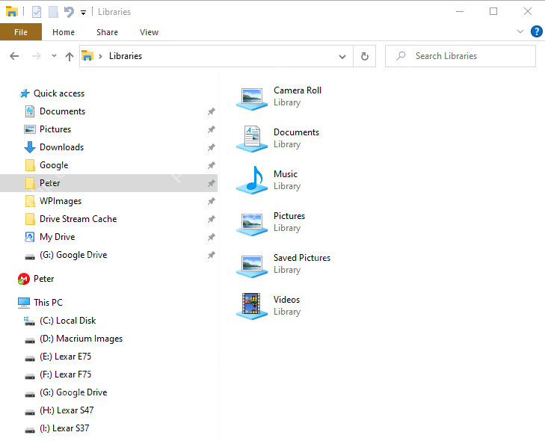Select the Saved Pictures library icon

pyautogui.click(x=252, y=266)
